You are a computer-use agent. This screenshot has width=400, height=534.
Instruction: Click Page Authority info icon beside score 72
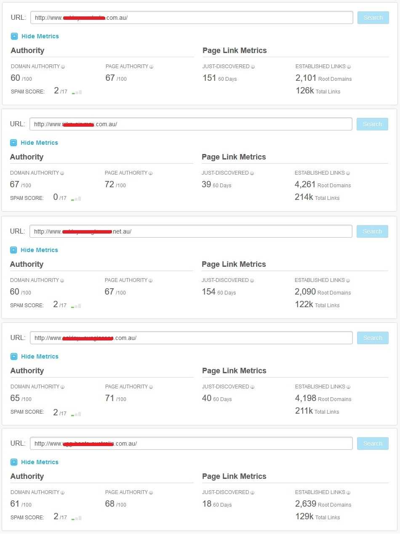tap(150, 173)
